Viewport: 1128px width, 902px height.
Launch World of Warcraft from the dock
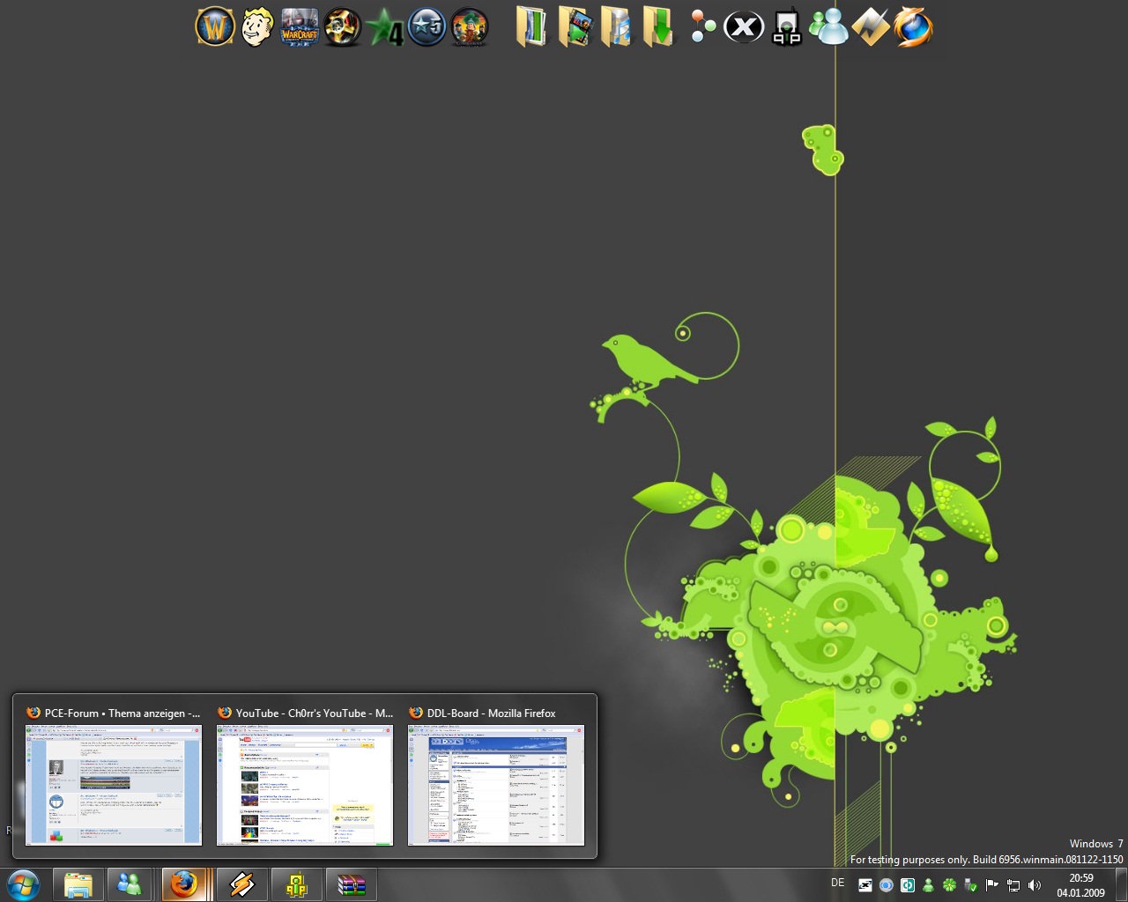click(214, 27)
